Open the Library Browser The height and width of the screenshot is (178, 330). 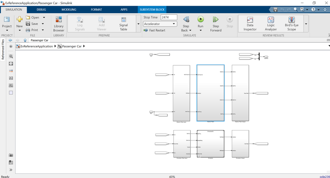pos(59,24)
